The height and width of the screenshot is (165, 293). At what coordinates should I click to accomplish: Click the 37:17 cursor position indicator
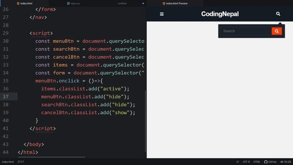(x=21, y=162)
